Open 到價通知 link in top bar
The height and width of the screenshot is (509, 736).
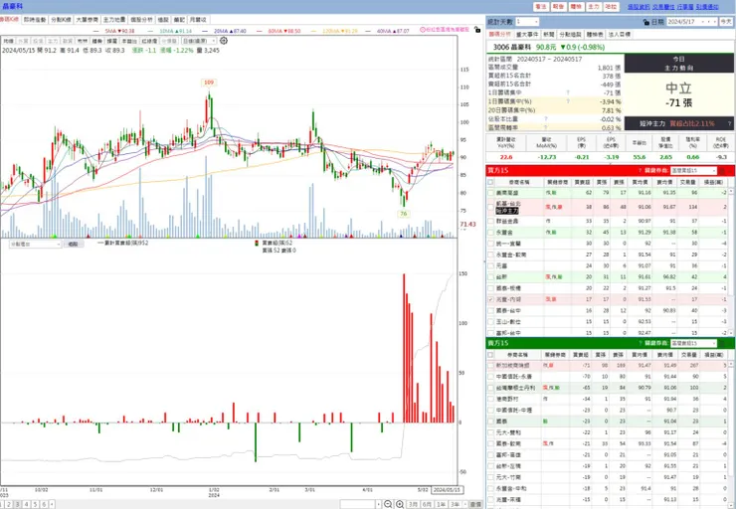[x=707, y=7]
